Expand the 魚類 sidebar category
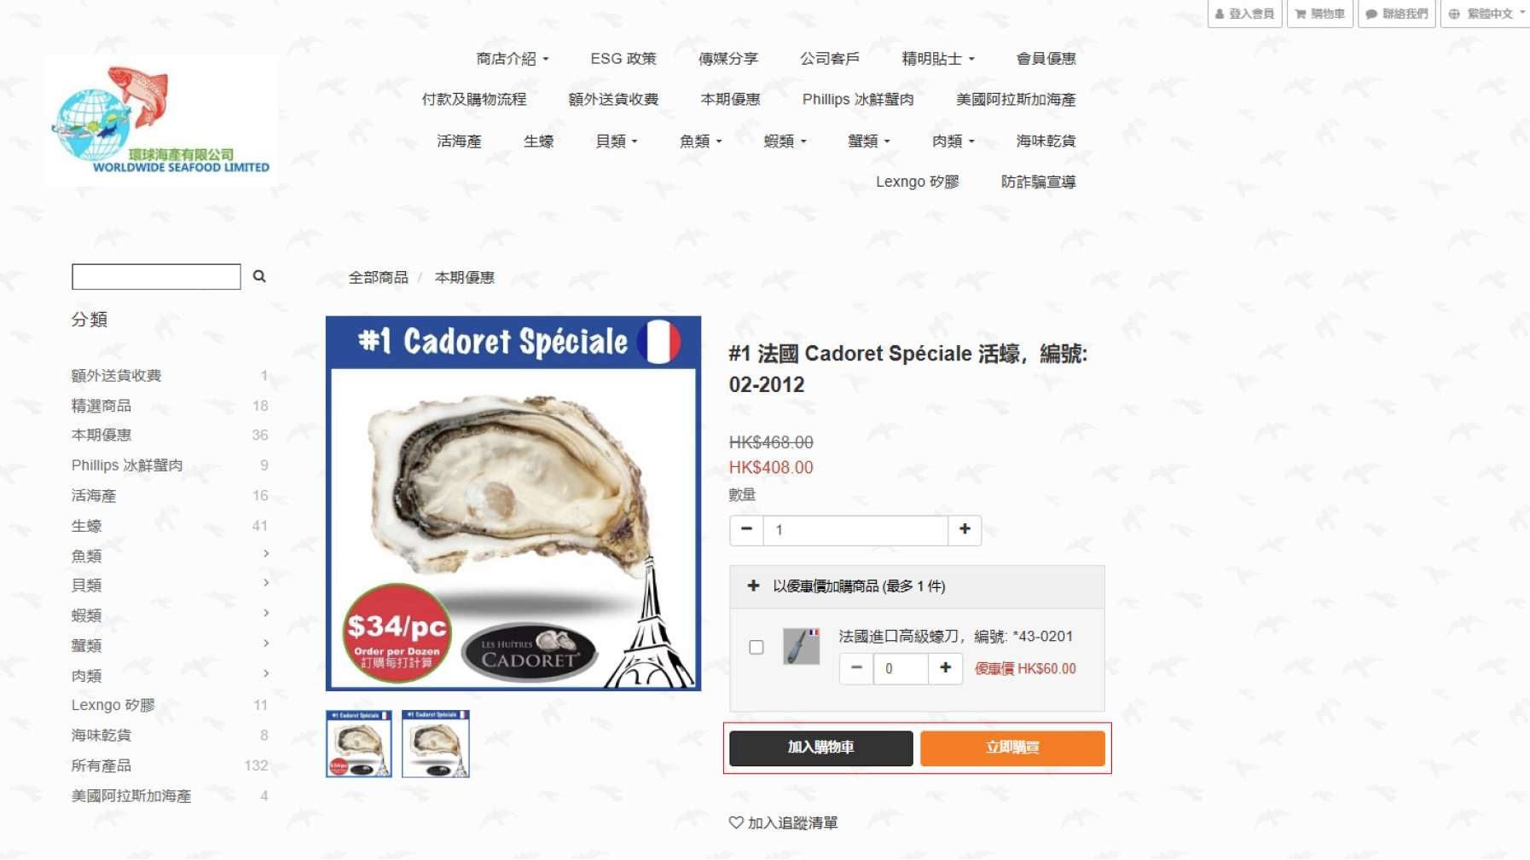The height and width of the screenshot is (860, 1530). click(267, 554)
